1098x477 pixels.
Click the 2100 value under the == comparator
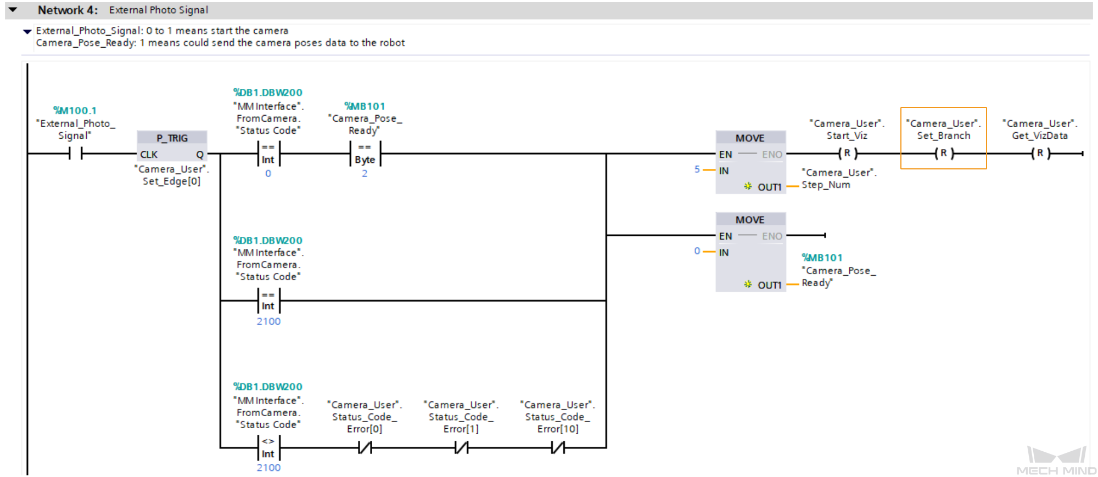268,321
